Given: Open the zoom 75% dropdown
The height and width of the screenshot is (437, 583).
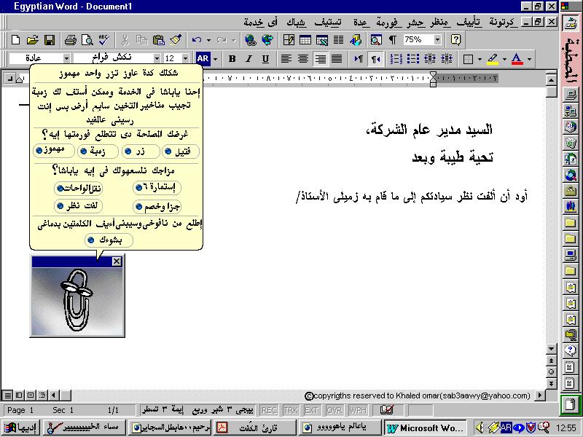Looking at the screenshot, I should (x=438, y=40).
